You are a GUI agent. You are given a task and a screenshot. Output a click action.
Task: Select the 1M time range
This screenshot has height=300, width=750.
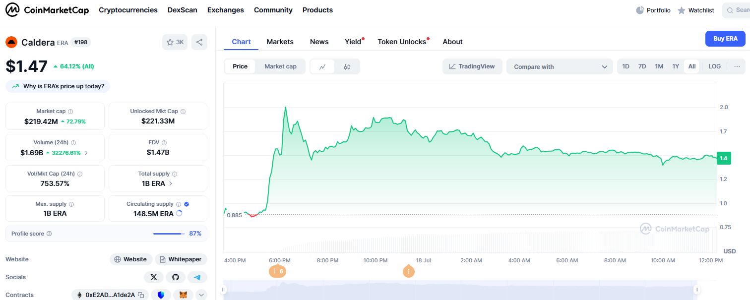[659, 66]
